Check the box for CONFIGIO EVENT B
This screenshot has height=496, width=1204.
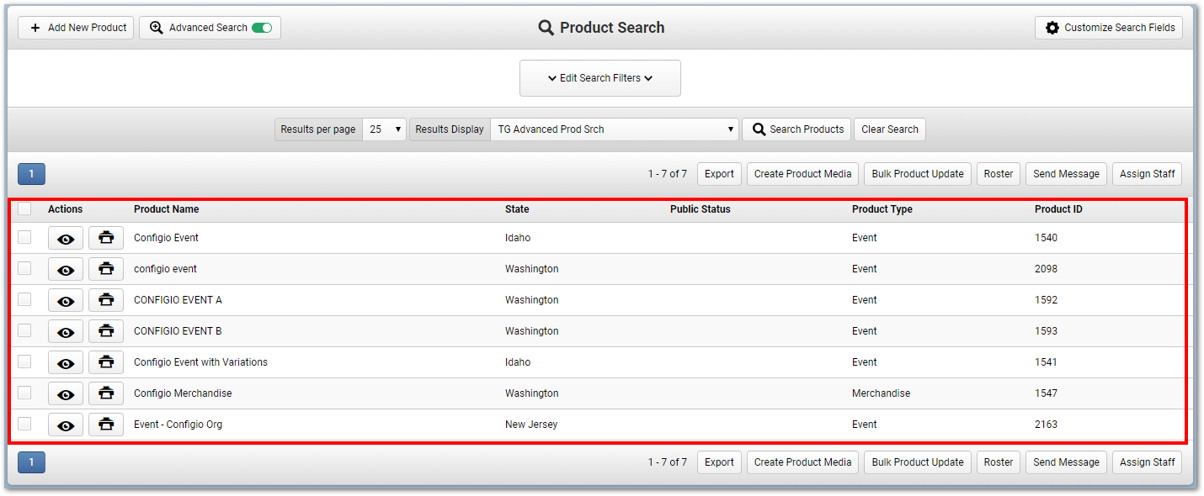coord(24,330)
